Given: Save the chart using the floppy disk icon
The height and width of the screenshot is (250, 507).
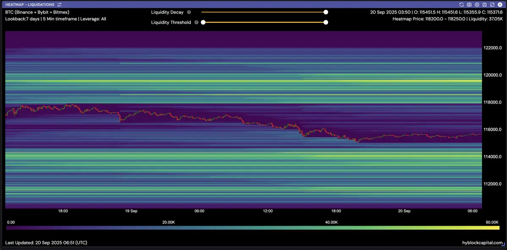Looking at the screenshot, I should point(484,5).
